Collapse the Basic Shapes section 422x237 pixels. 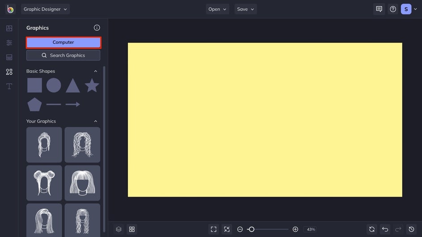pos(96,71)
